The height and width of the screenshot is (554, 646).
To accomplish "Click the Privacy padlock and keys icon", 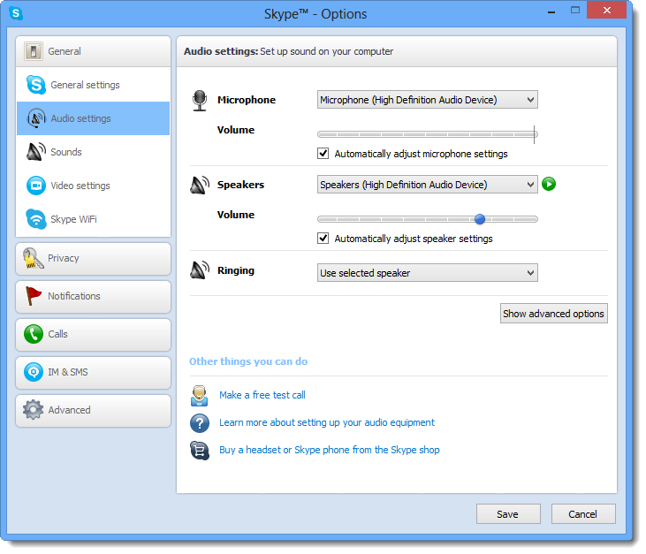I will coord(33,259).
